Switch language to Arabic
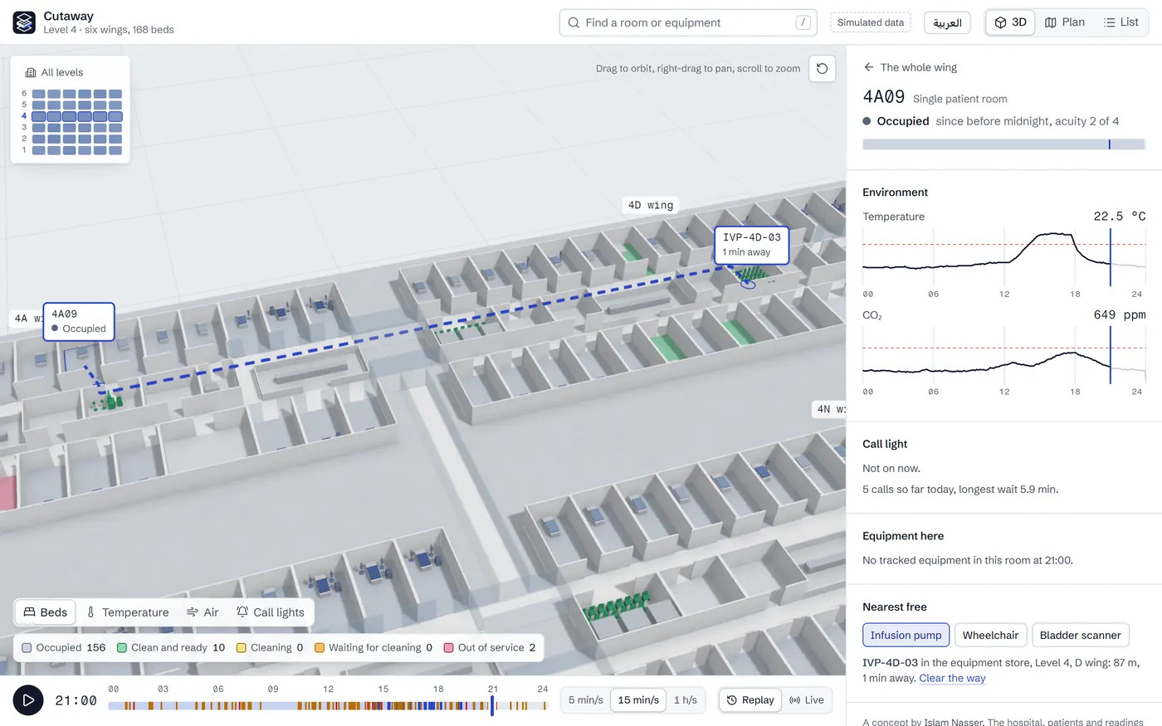The width and height of the screenshot is (1162, 726). (947, 22)
